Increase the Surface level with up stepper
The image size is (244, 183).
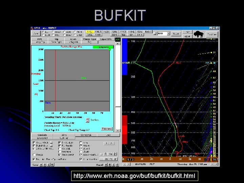click(87, 119)
